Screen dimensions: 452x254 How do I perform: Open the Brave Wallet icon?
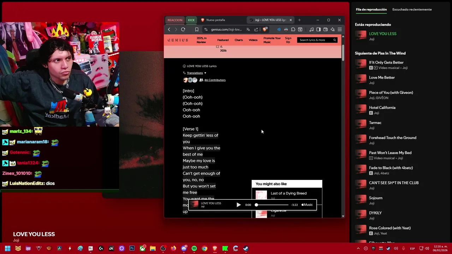[x=325, y=30]
